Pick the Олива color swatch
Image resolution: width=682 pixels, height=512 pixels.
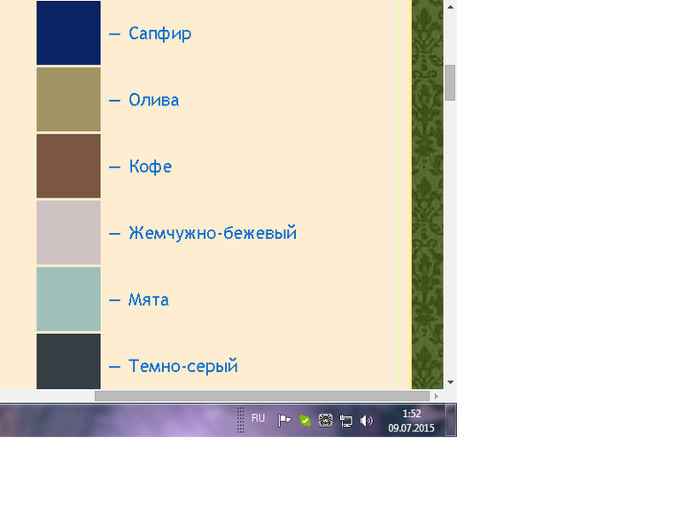(x=68, y=99)
